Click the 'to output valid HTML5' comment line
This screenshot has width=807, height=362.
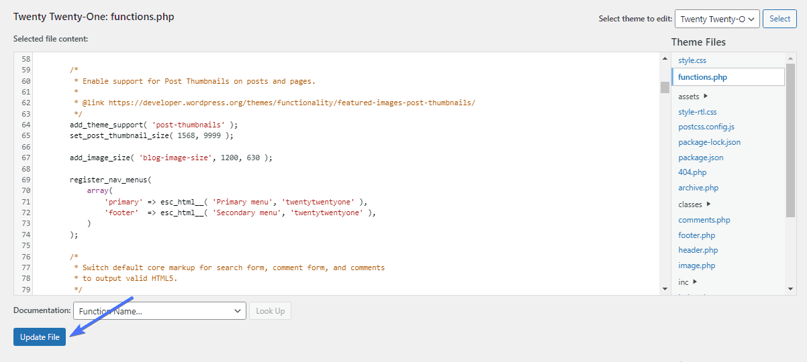(x=125, y=278)
